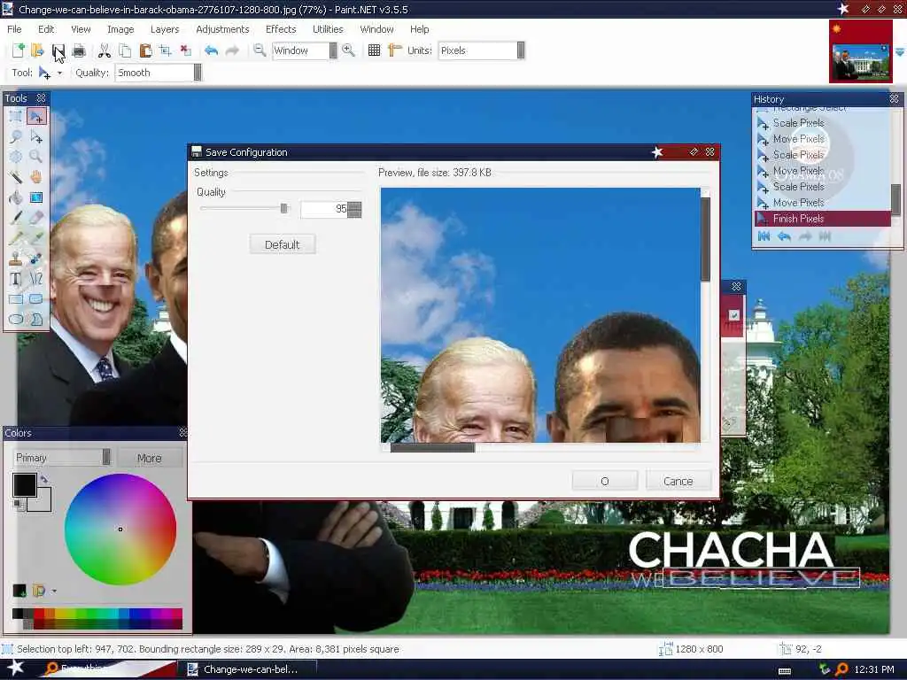Image resolution: width=907 pixels, height=680 pixels.
Task: Select the Pencil tool
Action: (16, 237)
